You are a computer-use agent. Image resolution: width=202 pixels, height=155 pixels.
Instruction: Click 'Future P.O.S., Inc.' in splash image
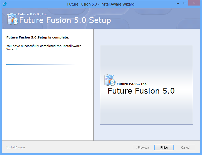[x=132, y=84]
